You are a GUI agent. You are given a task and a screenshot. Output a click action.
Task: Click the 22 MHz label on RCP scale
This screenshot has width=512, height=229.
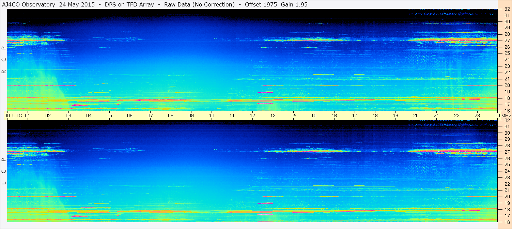click(x=507, y=73)
